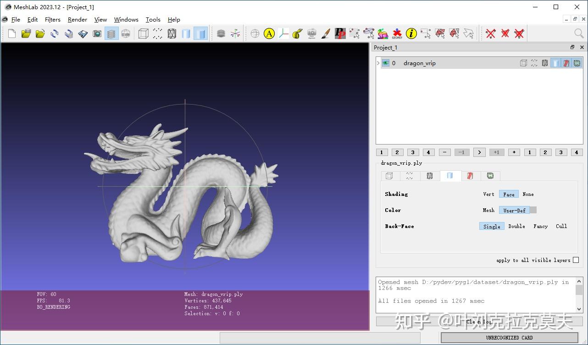
Task: Open the Georeferencing tool icon
Action: [x=397, y=33]
